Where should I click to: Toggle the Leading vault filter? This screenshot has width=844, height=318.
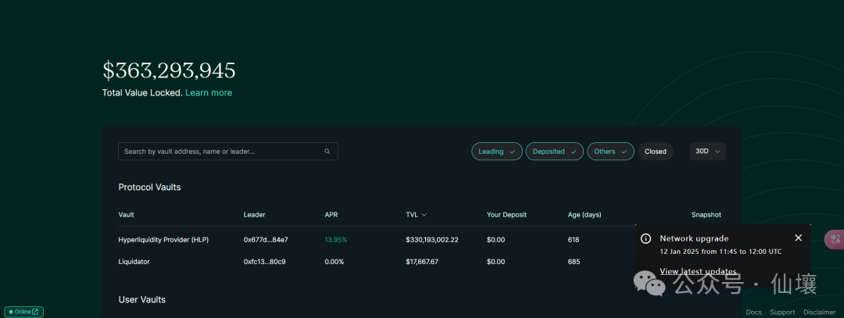click(x=496, y=152)
